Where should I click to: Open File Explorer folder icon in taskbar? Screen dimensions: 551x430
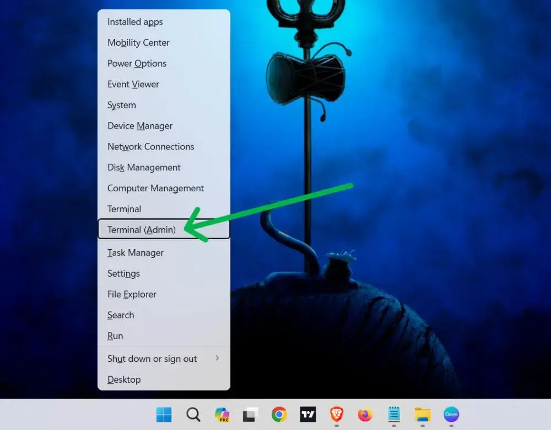[x=423, y=415]
